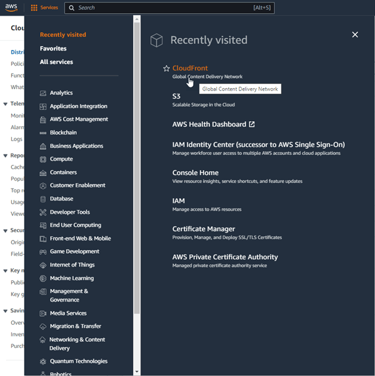Click the Analytics category icon

[43, 93]
